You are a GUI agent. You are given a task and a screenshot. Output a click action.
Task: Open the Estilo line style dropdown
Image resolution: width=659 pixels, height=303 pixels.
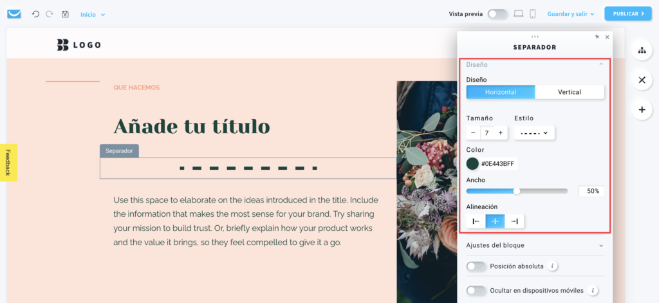pos(534,133)
